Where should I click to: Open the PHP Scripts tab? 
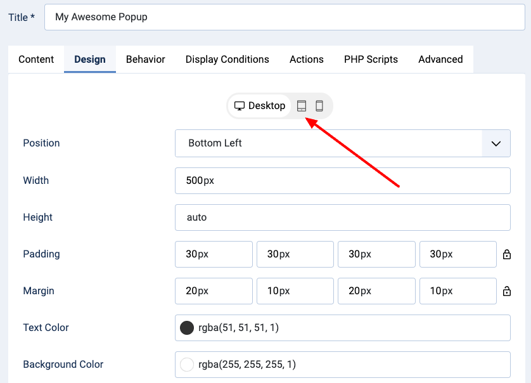point(371,60)
